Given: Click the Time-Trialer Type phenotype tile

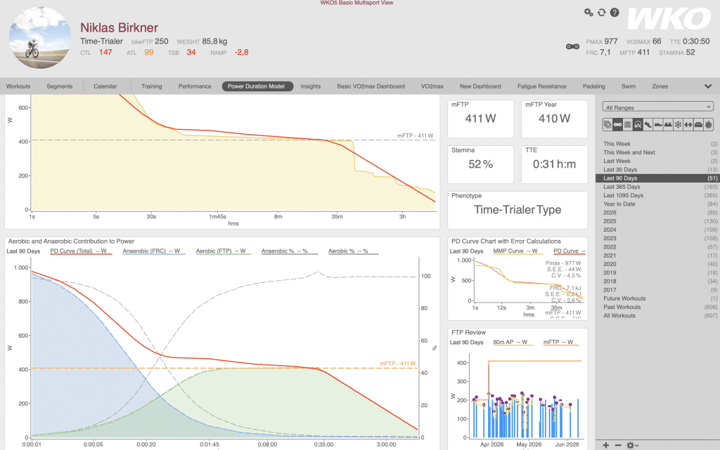Looking at the screenshot, I should [x=517, y=210].
